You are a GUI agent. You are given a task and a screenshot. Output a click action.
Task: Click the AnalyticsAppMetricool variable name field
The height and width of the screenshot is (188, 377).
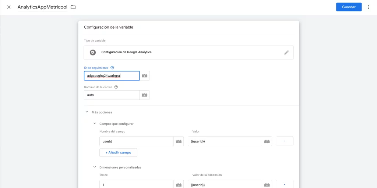[x=42, y=7]
